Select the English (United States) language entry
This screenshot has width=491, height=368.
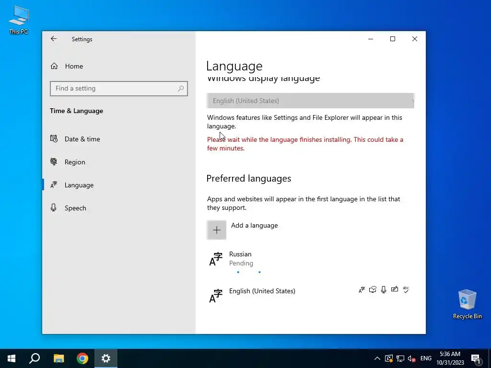[x=310, y=295]
